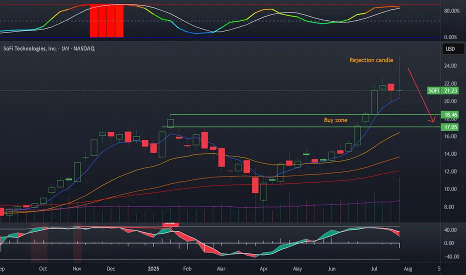This screenshot has width=466, height=275.
Task: Click the 18.46 price level label
Action: click(449, 115)
